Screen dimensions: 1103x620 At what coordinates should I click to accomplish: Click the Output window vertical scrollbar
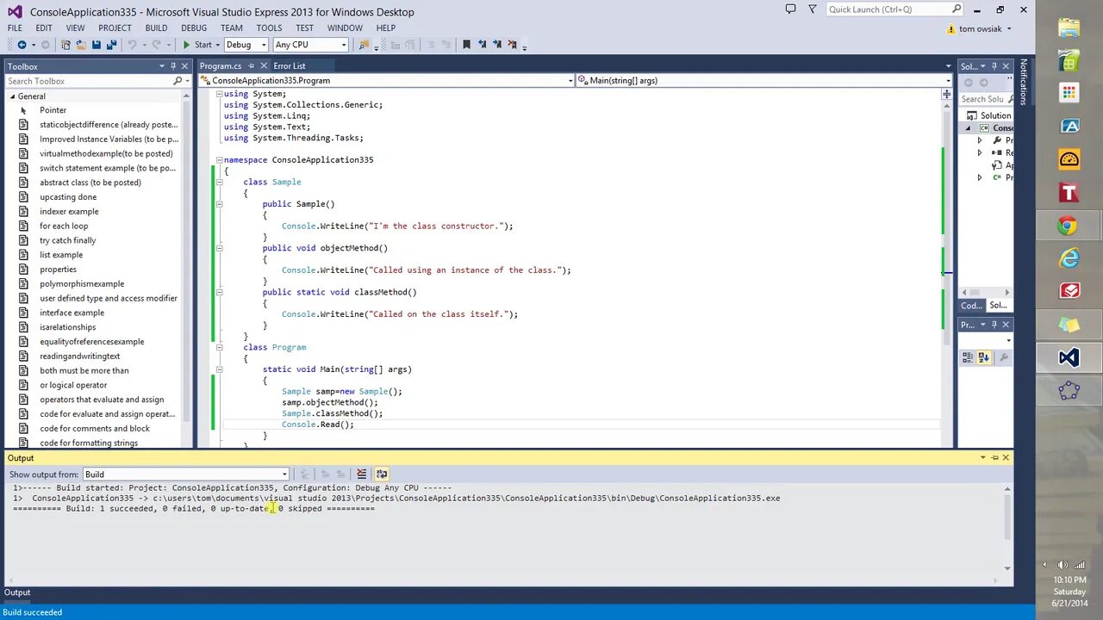[x=1006, y=528]
